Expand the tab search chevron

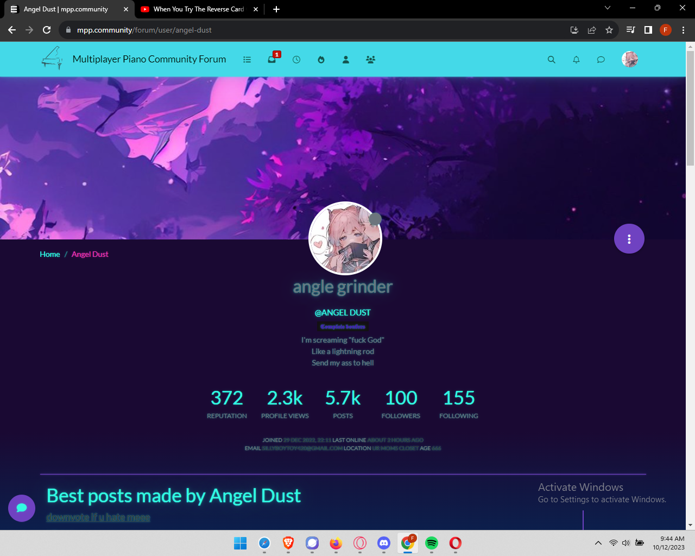(x=608, y=8)
